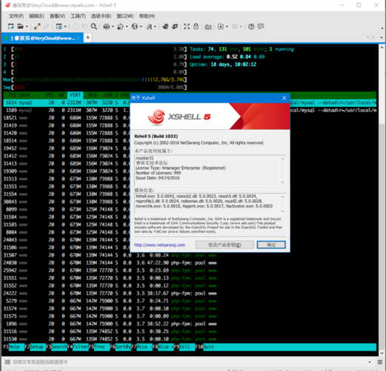Click the Disconnect toolbar icon
This screenshot has height=371, width=386.
pyautogui.click(x=37, y=27)
